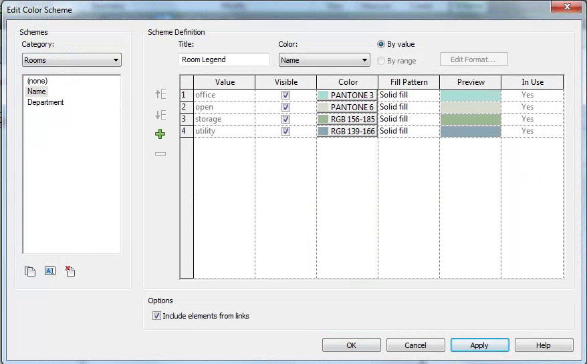This screenshot has width=587, height=364.
Task: Open the Category dropdown showing Rooms
Action: pos(72,60)
